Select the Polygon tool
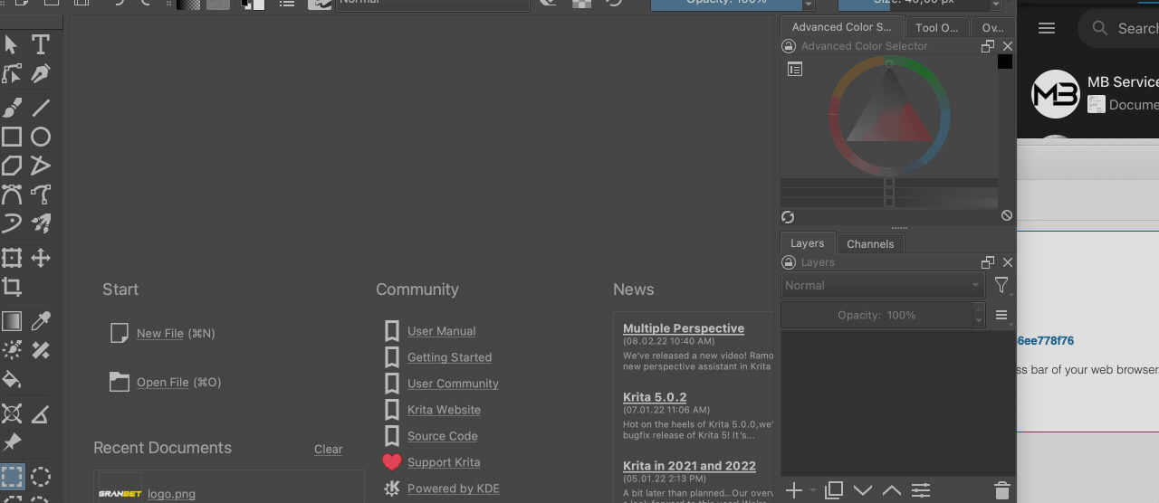Viewport: 1159px width, 503px height. 12,166
